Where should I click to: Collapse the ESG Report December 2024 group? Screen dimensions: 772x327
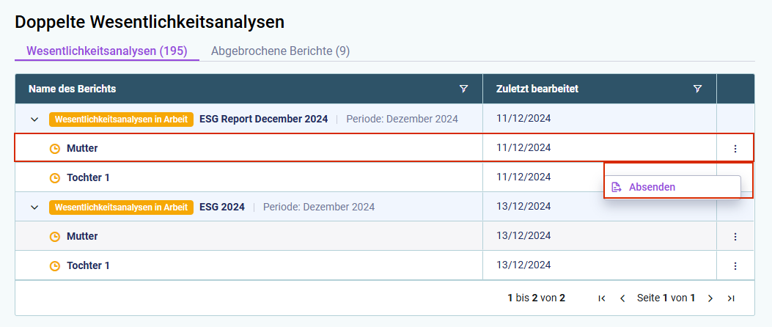(x=34, y=120)
